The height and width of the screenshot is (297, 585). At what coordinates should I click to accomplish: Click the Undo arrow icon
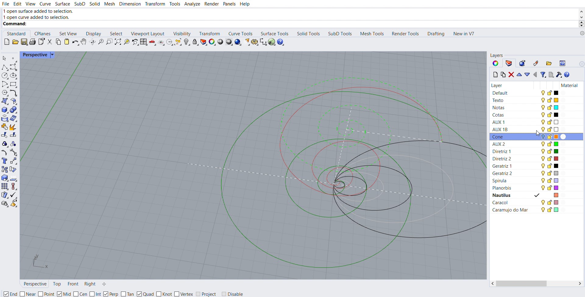[75, 42]
